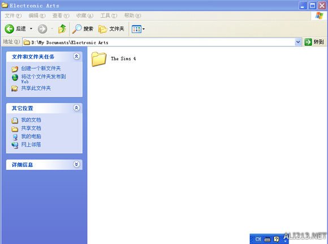The width and height of the screenshot is (328, 244).
Task: Click the Windows flag logo
Action: tap(319, 15)
